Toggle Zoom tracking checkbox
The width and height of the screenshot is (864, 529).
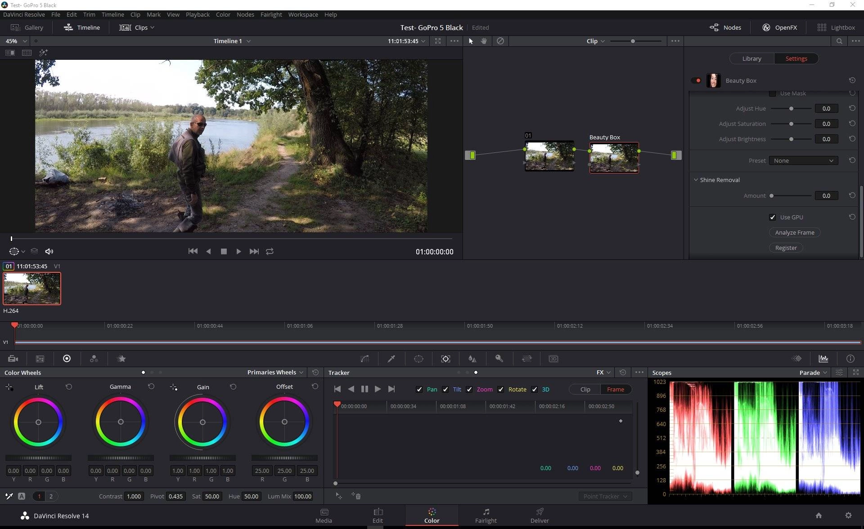pyautogui.click(x=469, y=389)
